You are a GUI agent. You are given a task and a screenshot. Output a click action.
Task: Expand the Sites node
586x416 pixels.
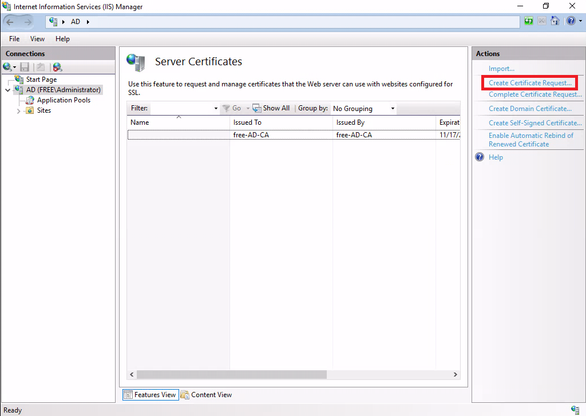[19, 110]
